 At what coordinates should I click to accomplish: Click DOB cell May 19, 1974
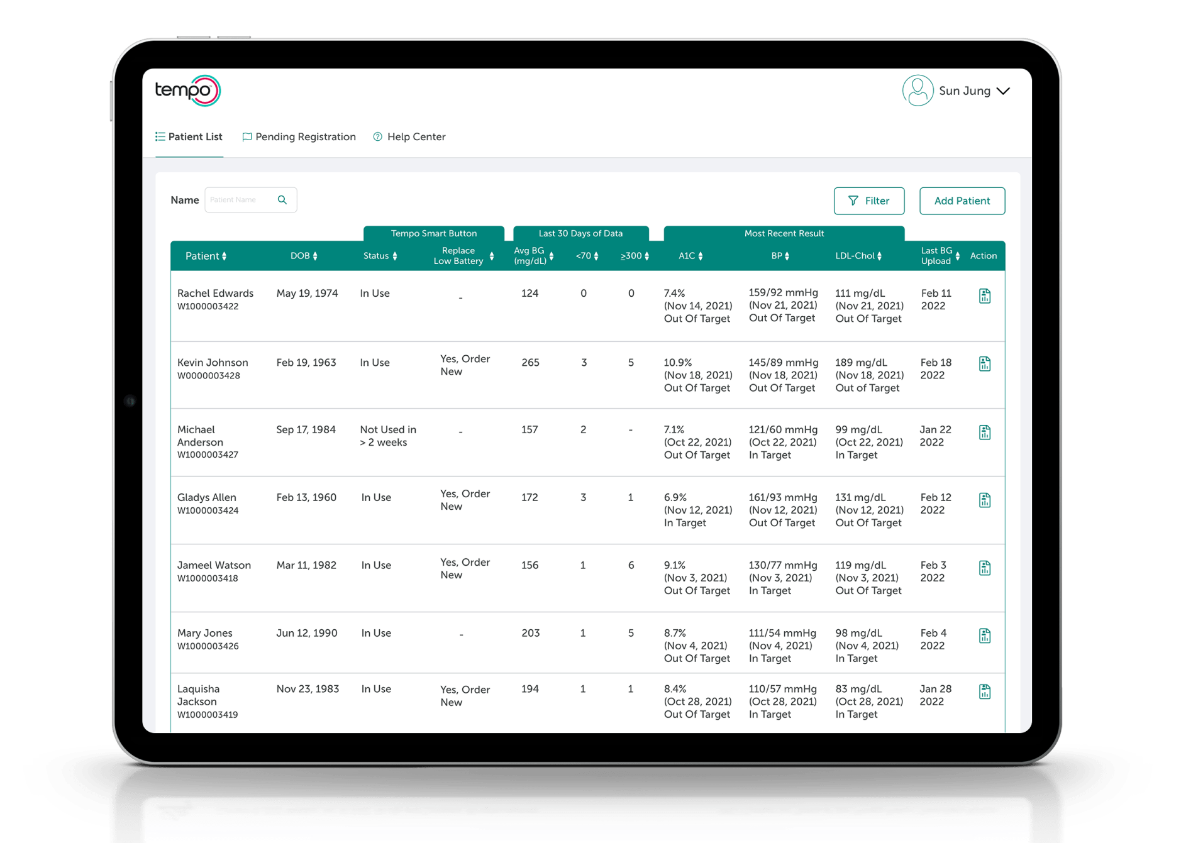(307, 294)
